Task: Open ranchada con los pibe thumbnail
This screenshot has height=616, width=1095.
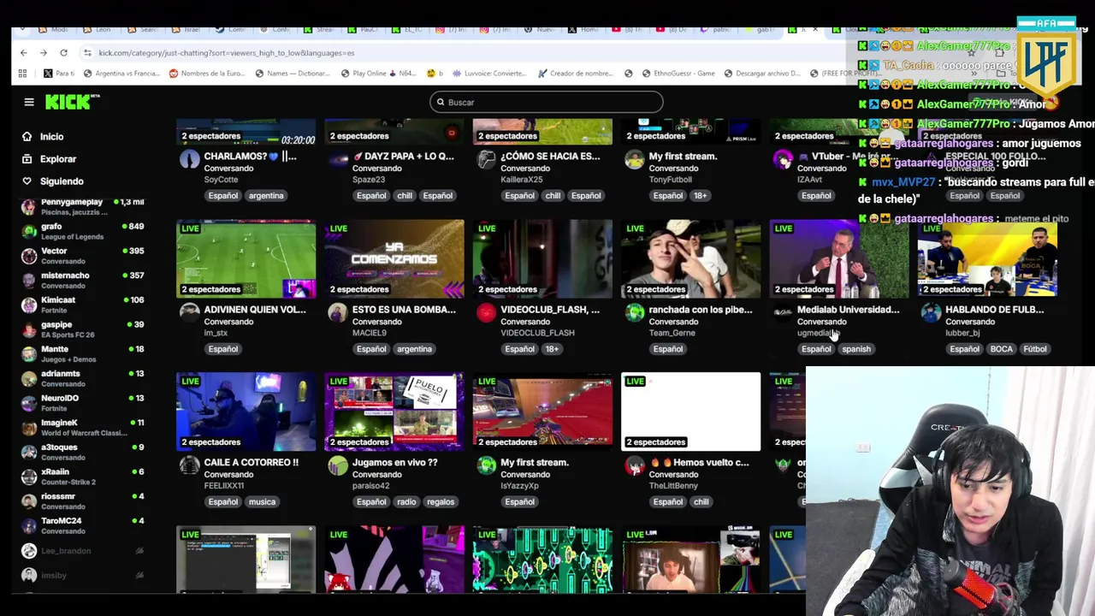Action: coord(691,258)
